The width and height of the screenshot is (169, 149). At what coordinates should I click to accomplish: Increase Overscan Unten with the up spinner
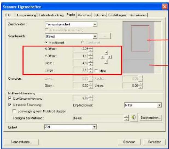coord(141,84)
